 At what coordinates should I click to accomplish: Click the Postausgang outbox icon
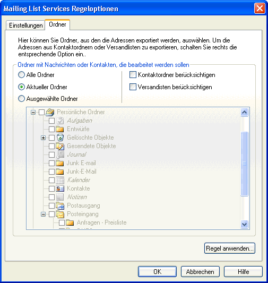point(60,205)
